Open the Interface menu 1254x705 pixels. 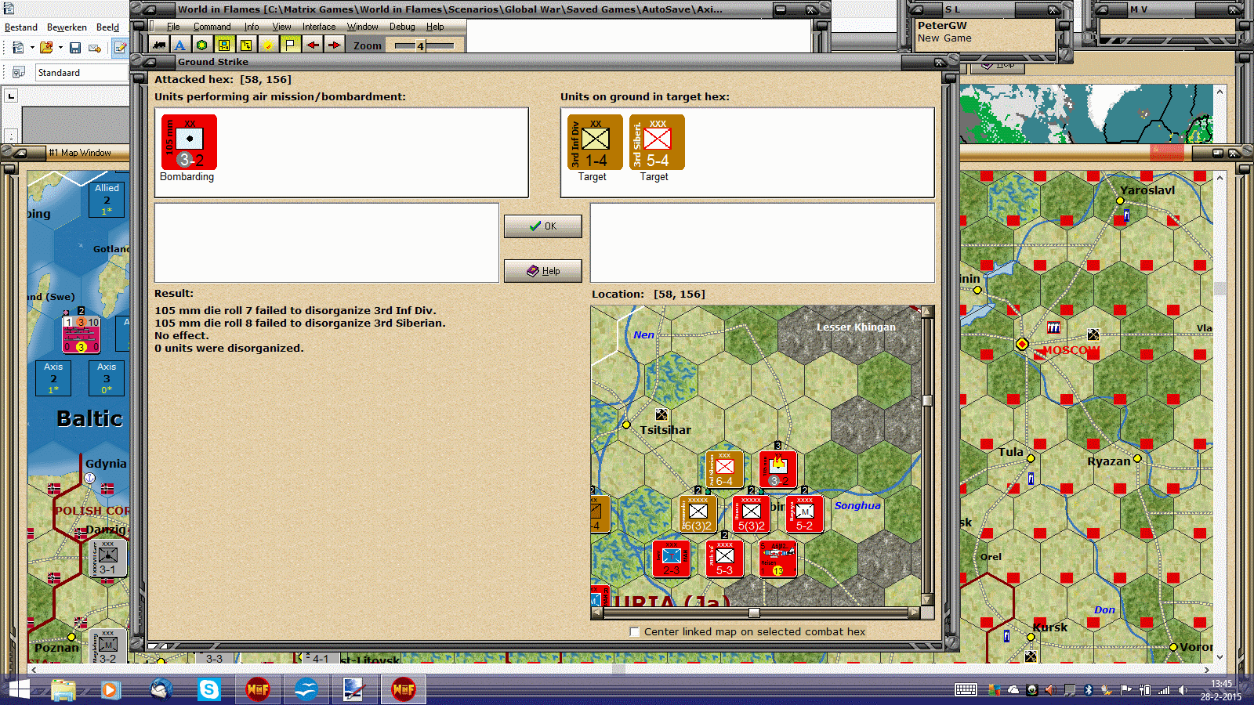tap(319, 27)
